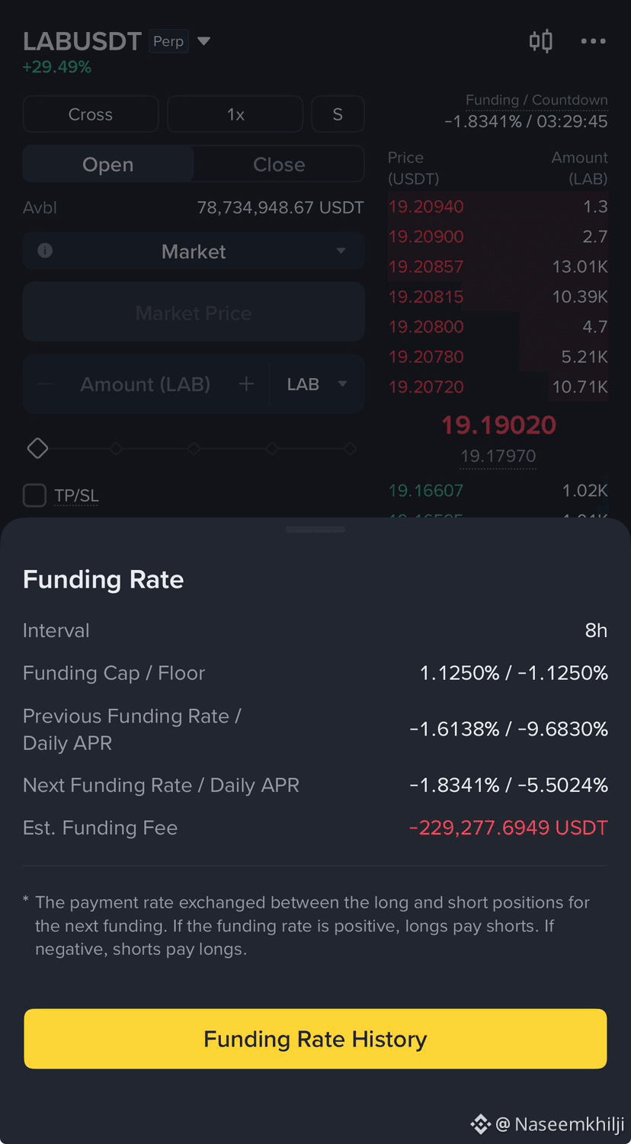
Task: Expand the LABUSDT pair selector arrow
Action: coord(203,41)
